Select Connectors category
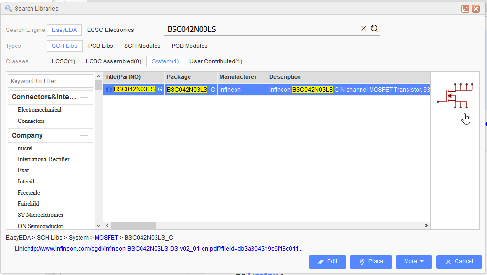 [x=31, y=121]
